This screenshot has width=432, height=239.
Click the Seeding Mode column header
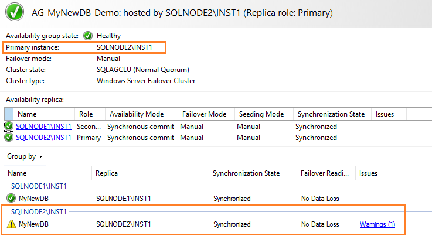click(x=260, y=114)
